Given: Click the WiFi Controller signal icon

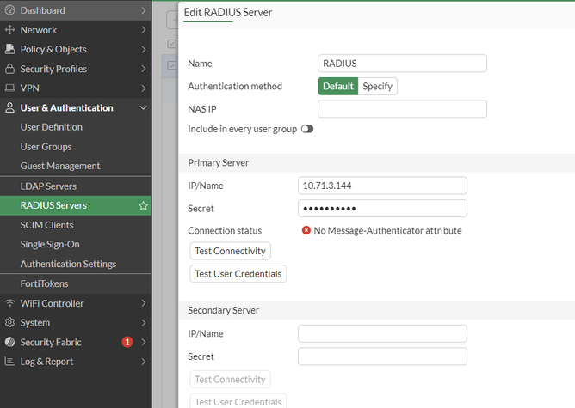Looking at the screenshot, I should click(x=10, y=303).
